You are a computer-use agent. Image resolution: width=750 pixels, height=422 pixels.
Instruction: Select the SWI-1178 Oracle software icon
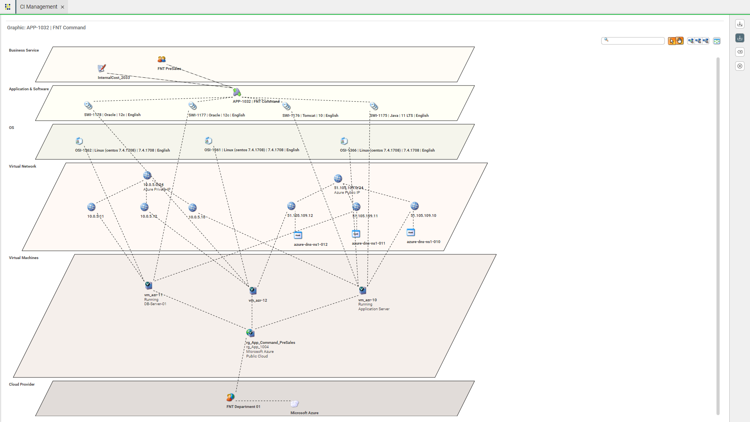point(88,105)
